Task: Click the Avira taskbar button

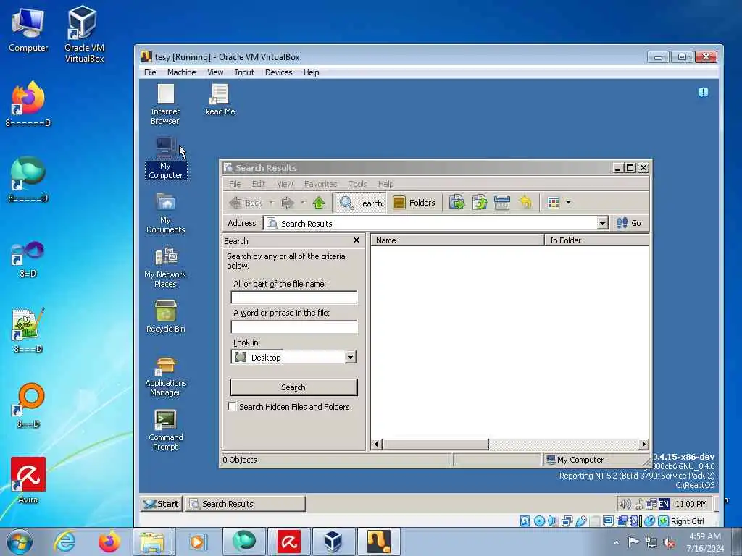Action: [x=288, y=542]
